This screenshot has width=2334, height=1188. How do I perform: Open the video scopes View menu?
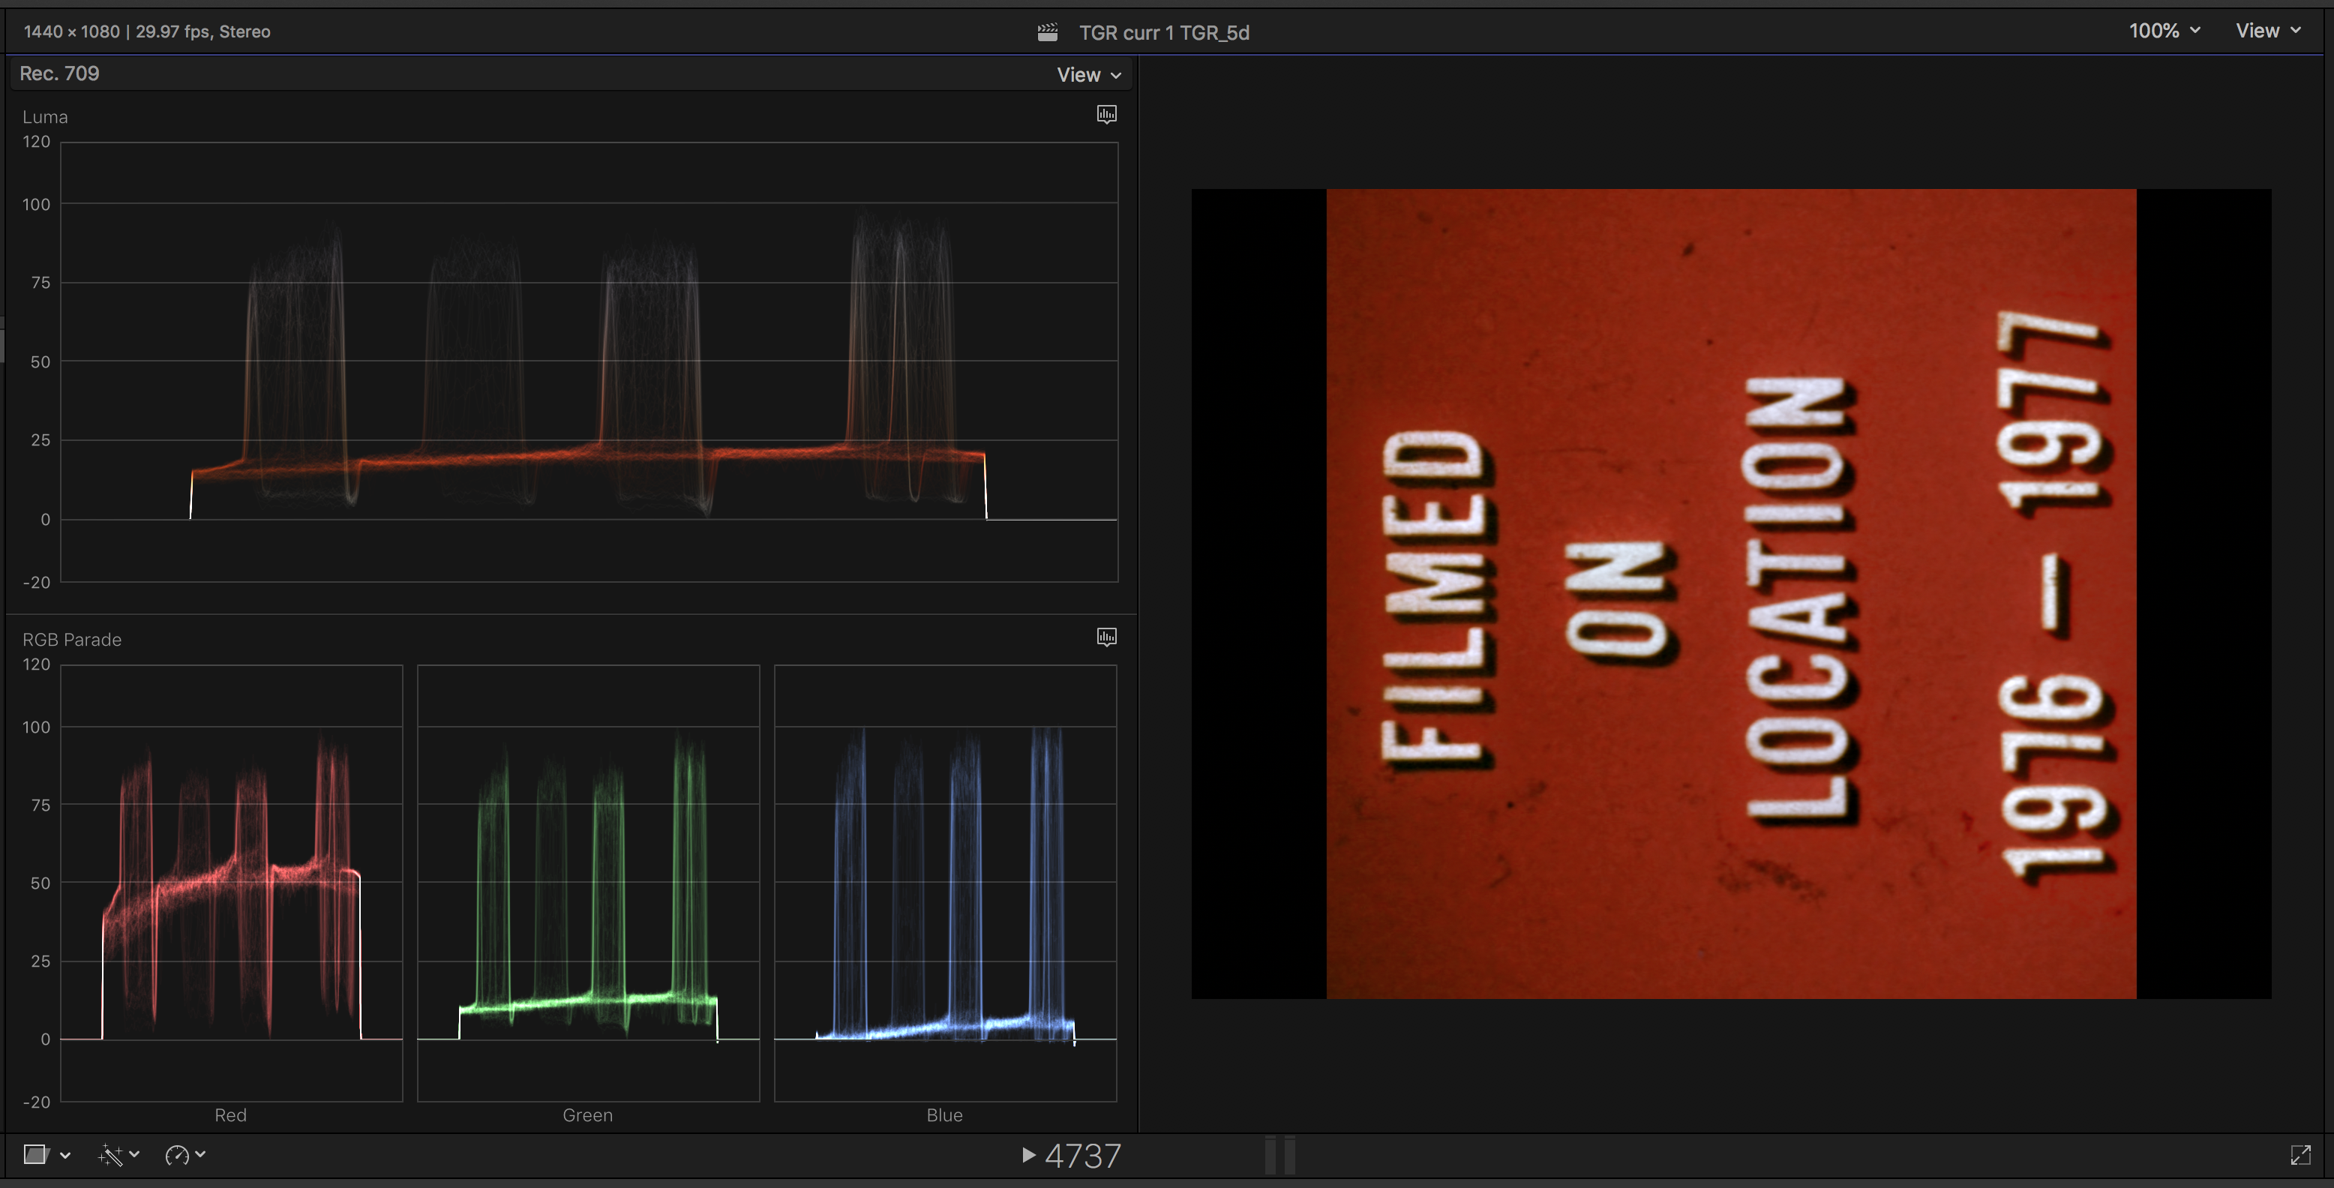1088,75
